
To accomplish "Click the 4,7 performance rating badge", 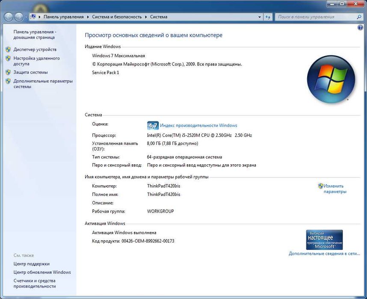I will click(x=153, y=125).
